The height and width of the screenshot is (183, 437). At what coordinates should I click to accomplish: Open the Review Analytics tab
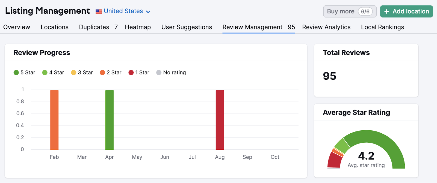click(x=326, y=27)
